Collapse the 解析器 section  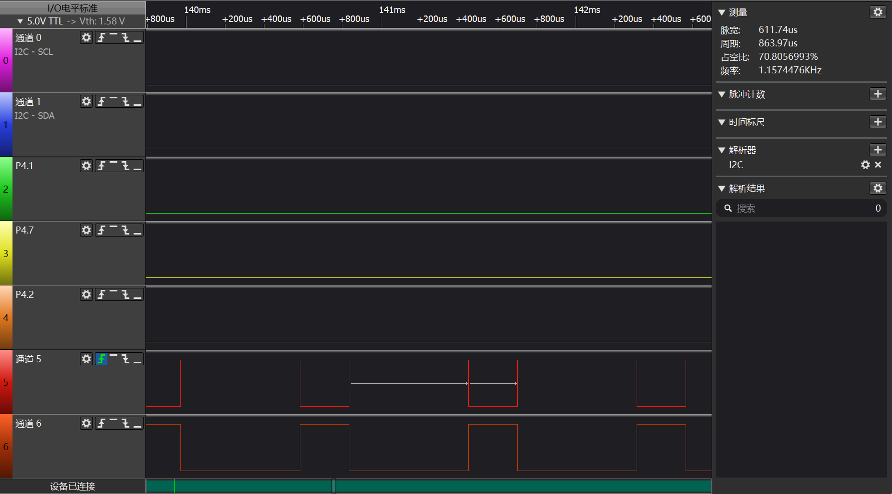click(722, 150)
